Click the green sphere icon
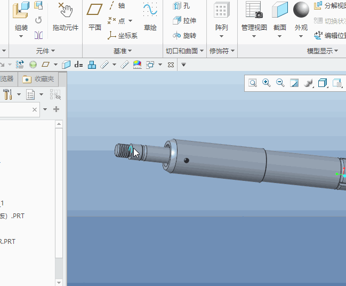The image size is (346, 286). pos(33,65)
